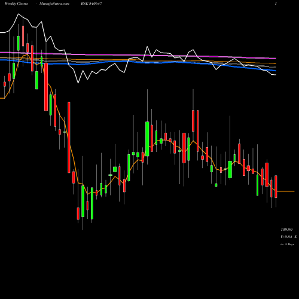Click the "Weekly Charts" title text
This screenshot has width=299, height=299.
click(x=16, y=4)
